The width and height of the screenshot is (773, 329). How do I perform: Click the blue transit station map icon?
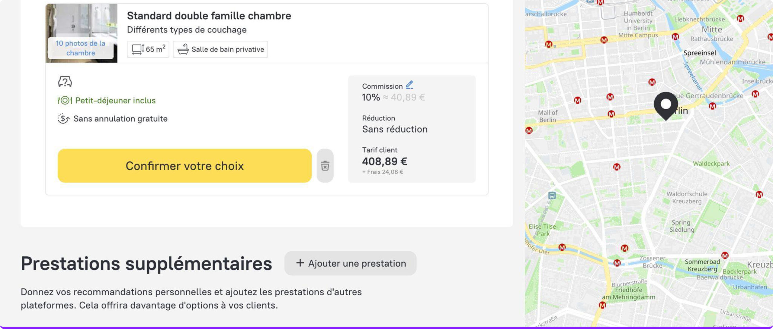552,196
